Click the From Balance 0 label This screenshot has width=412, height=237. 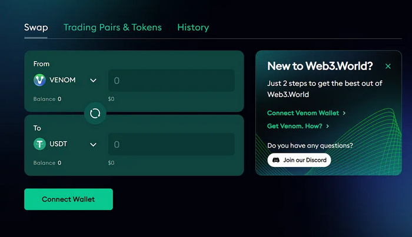click(47, 99)
